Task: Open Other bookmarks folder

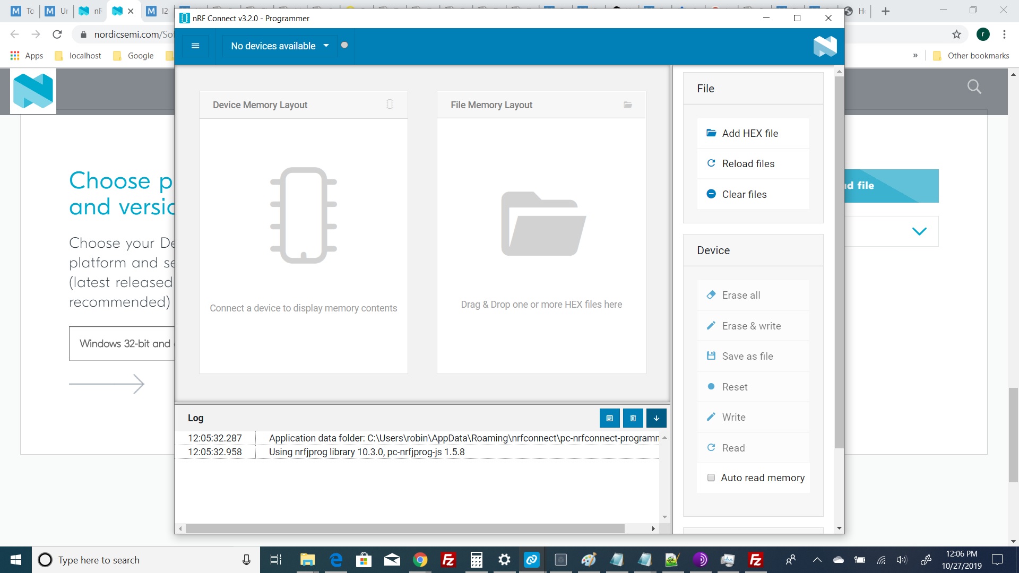Action: [x=971, y=56]
